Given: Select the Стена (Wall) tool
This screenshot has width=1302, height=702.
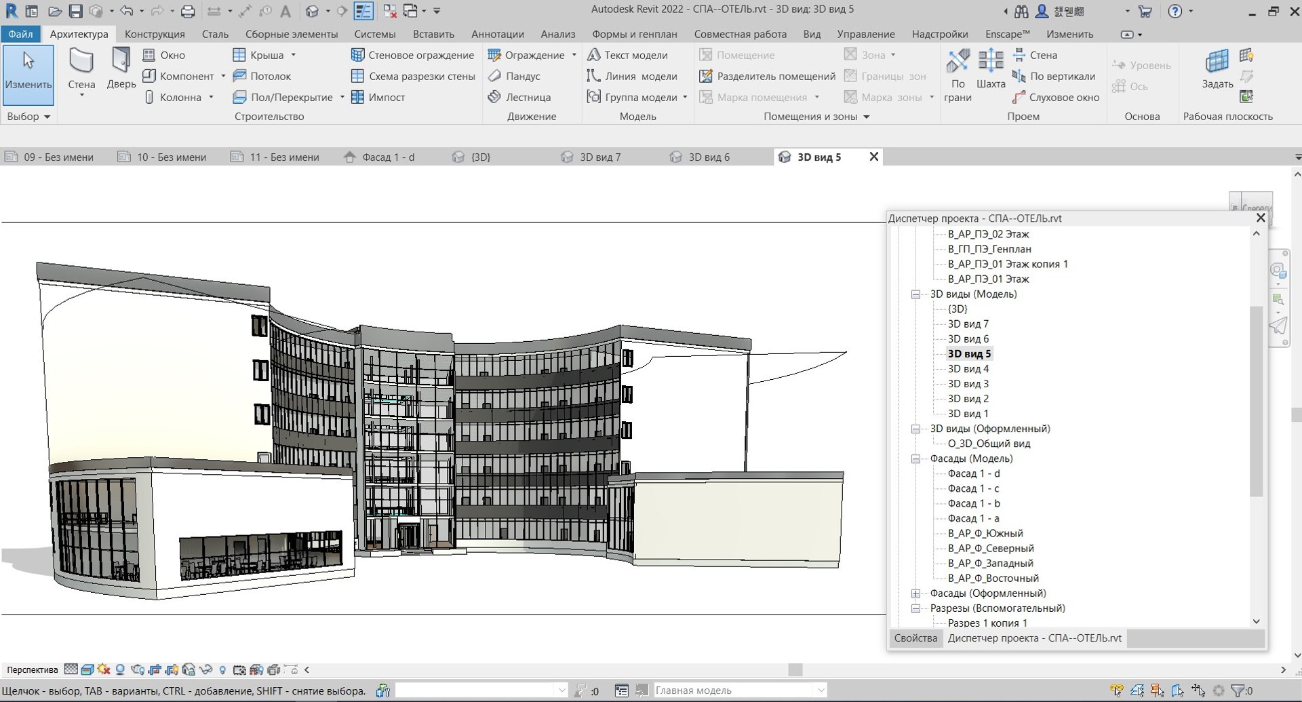Looking at the screenshot, I should coord(81,71).
